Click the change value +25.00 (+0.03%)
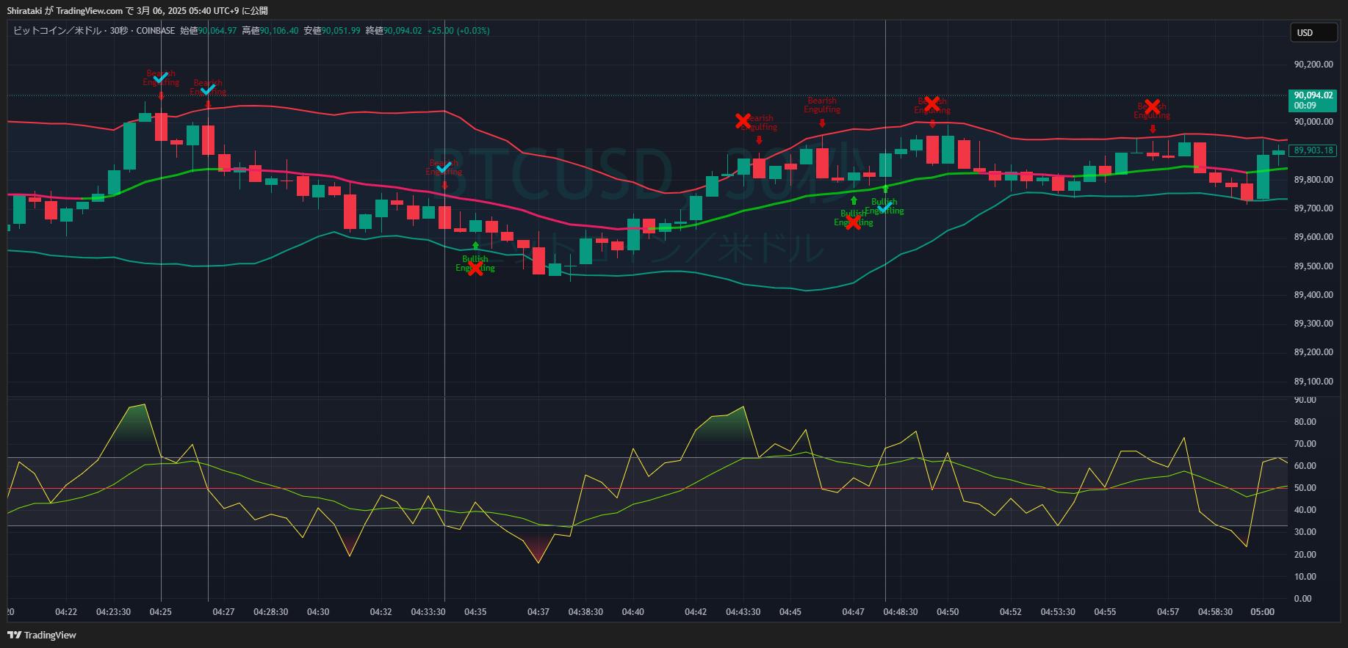 coord(458,31)
